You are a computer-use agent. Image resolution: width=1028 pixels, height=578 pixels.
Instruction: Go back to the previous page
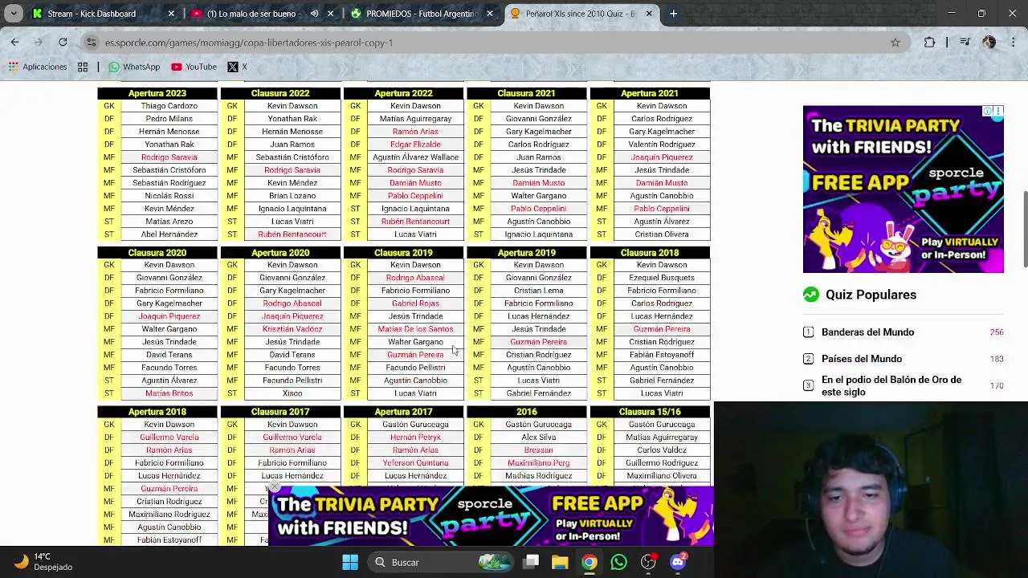pos(14,42)
